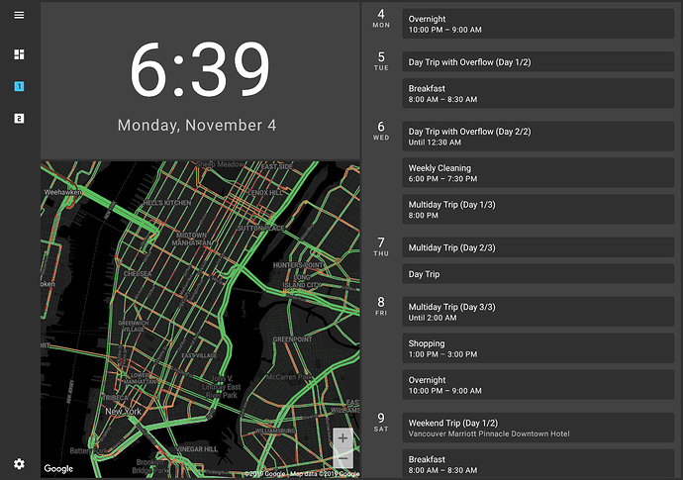This screenshot has width=683, height=480.
Task: Click the Google logo on the map
Action: (x=58, y=469)
